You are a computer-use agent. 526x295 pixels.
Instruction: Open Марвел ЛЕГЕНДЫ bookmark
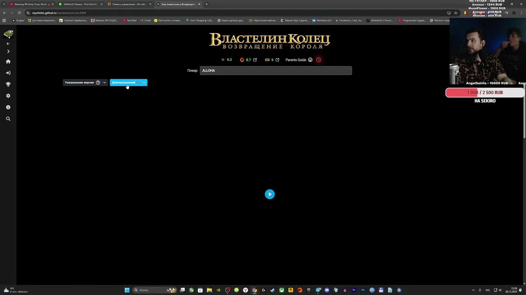(x=104, y=20)
